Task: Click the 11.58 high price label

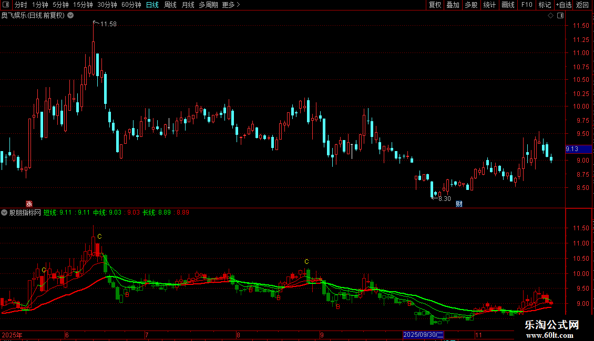Action: (108, 24)
